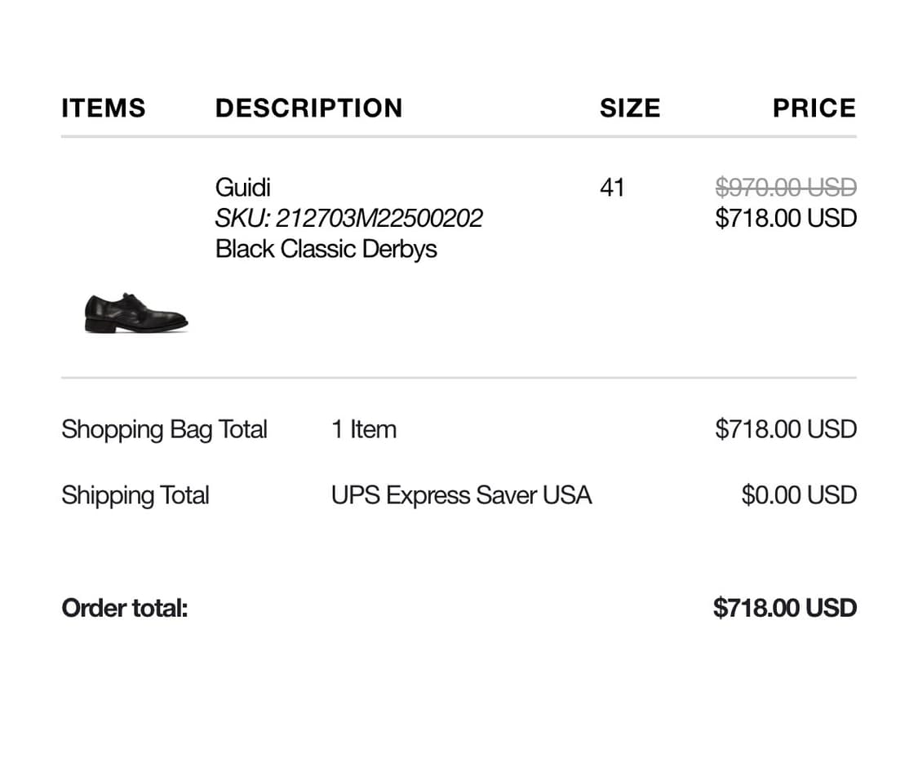Click the PRICE column header

814,108
